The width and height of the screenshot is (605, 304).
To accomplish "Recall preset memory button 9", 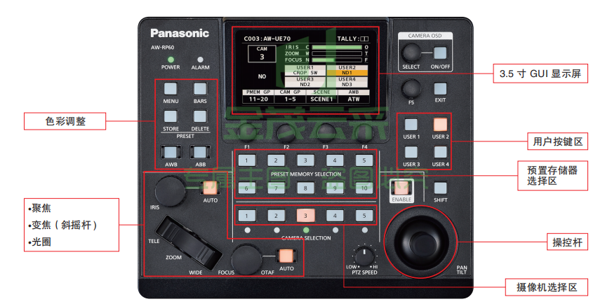I will coord(335,188).
